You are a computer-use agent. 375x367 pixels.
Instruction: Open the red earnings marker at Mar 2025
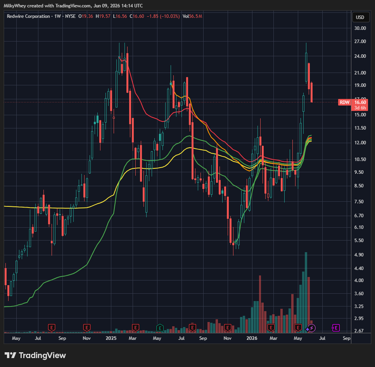pyautogui.click(x=135, y=327)
